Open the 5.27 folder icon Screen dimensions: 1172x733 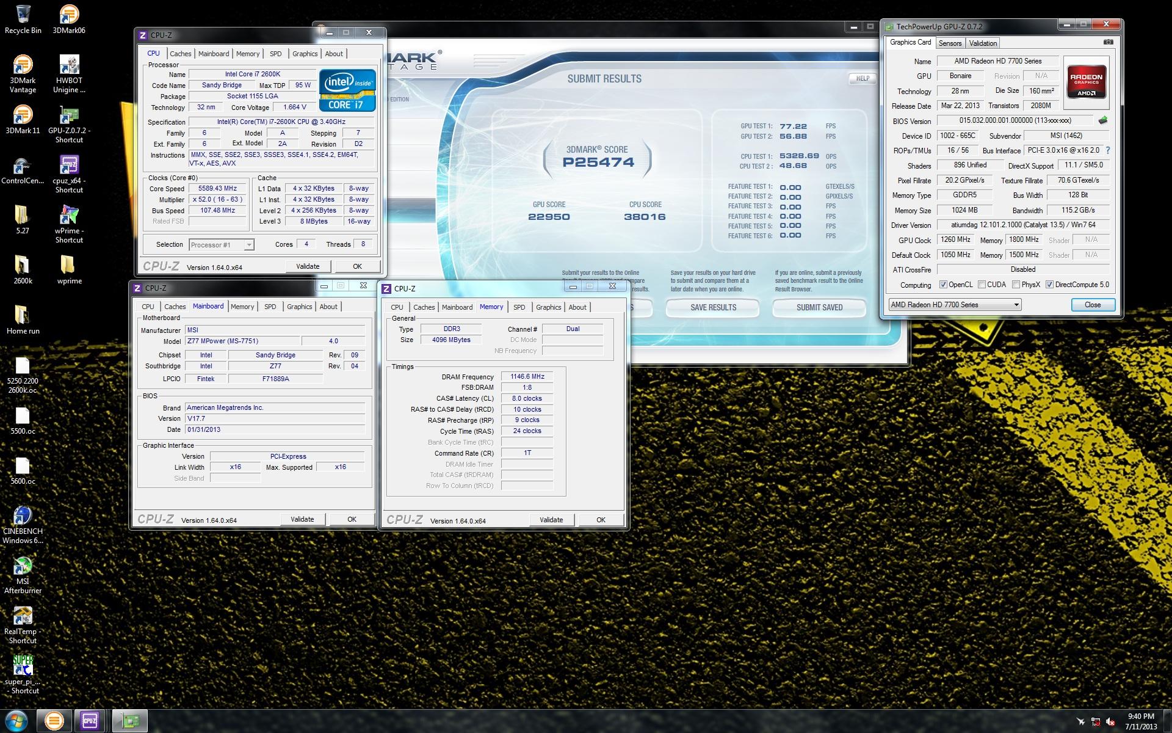click(x=22, y=220)
